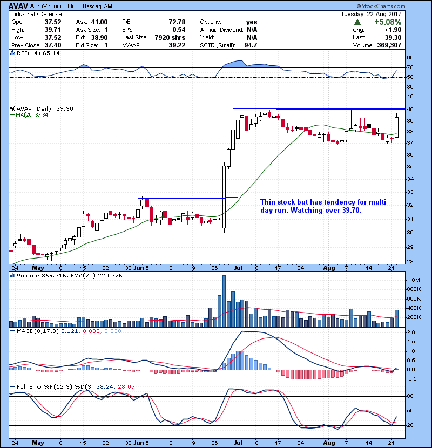Click the large white candle on Aug 22

[396, 127]
